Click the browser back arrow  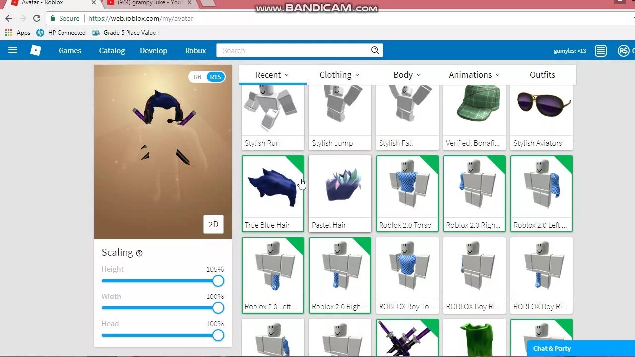click(x=9, y=18)
